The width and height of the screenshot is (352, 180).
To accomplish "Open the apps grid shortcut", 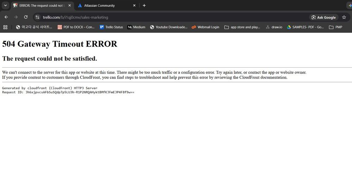I will tap(5, 27).
